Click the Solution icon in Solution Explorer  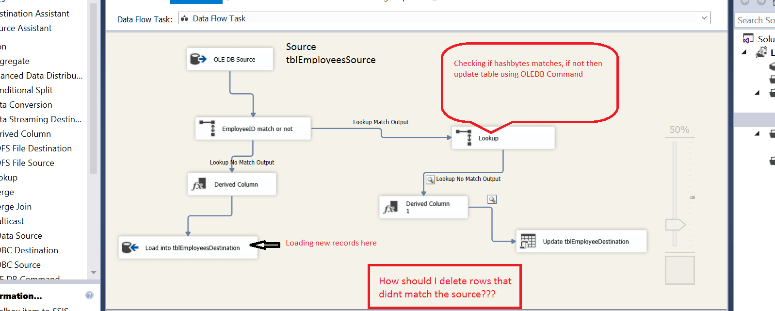[x=748, y=39]
